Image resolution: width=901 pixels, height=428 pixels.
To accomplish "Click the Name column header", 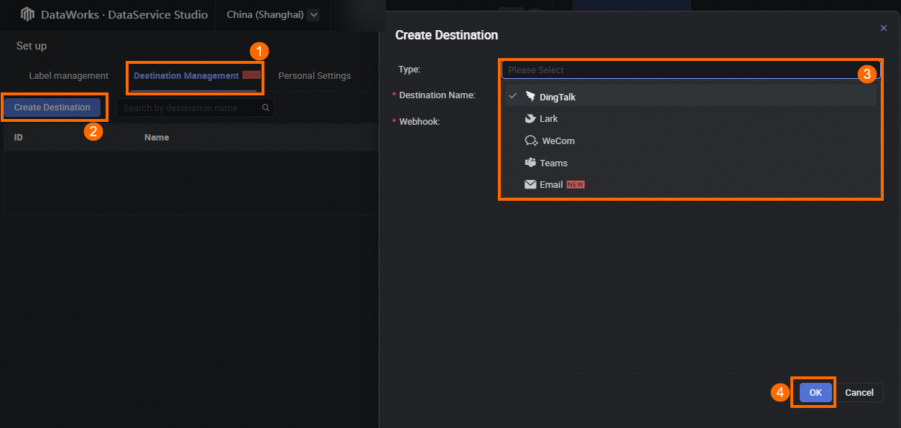I will (x=157, y=137).
